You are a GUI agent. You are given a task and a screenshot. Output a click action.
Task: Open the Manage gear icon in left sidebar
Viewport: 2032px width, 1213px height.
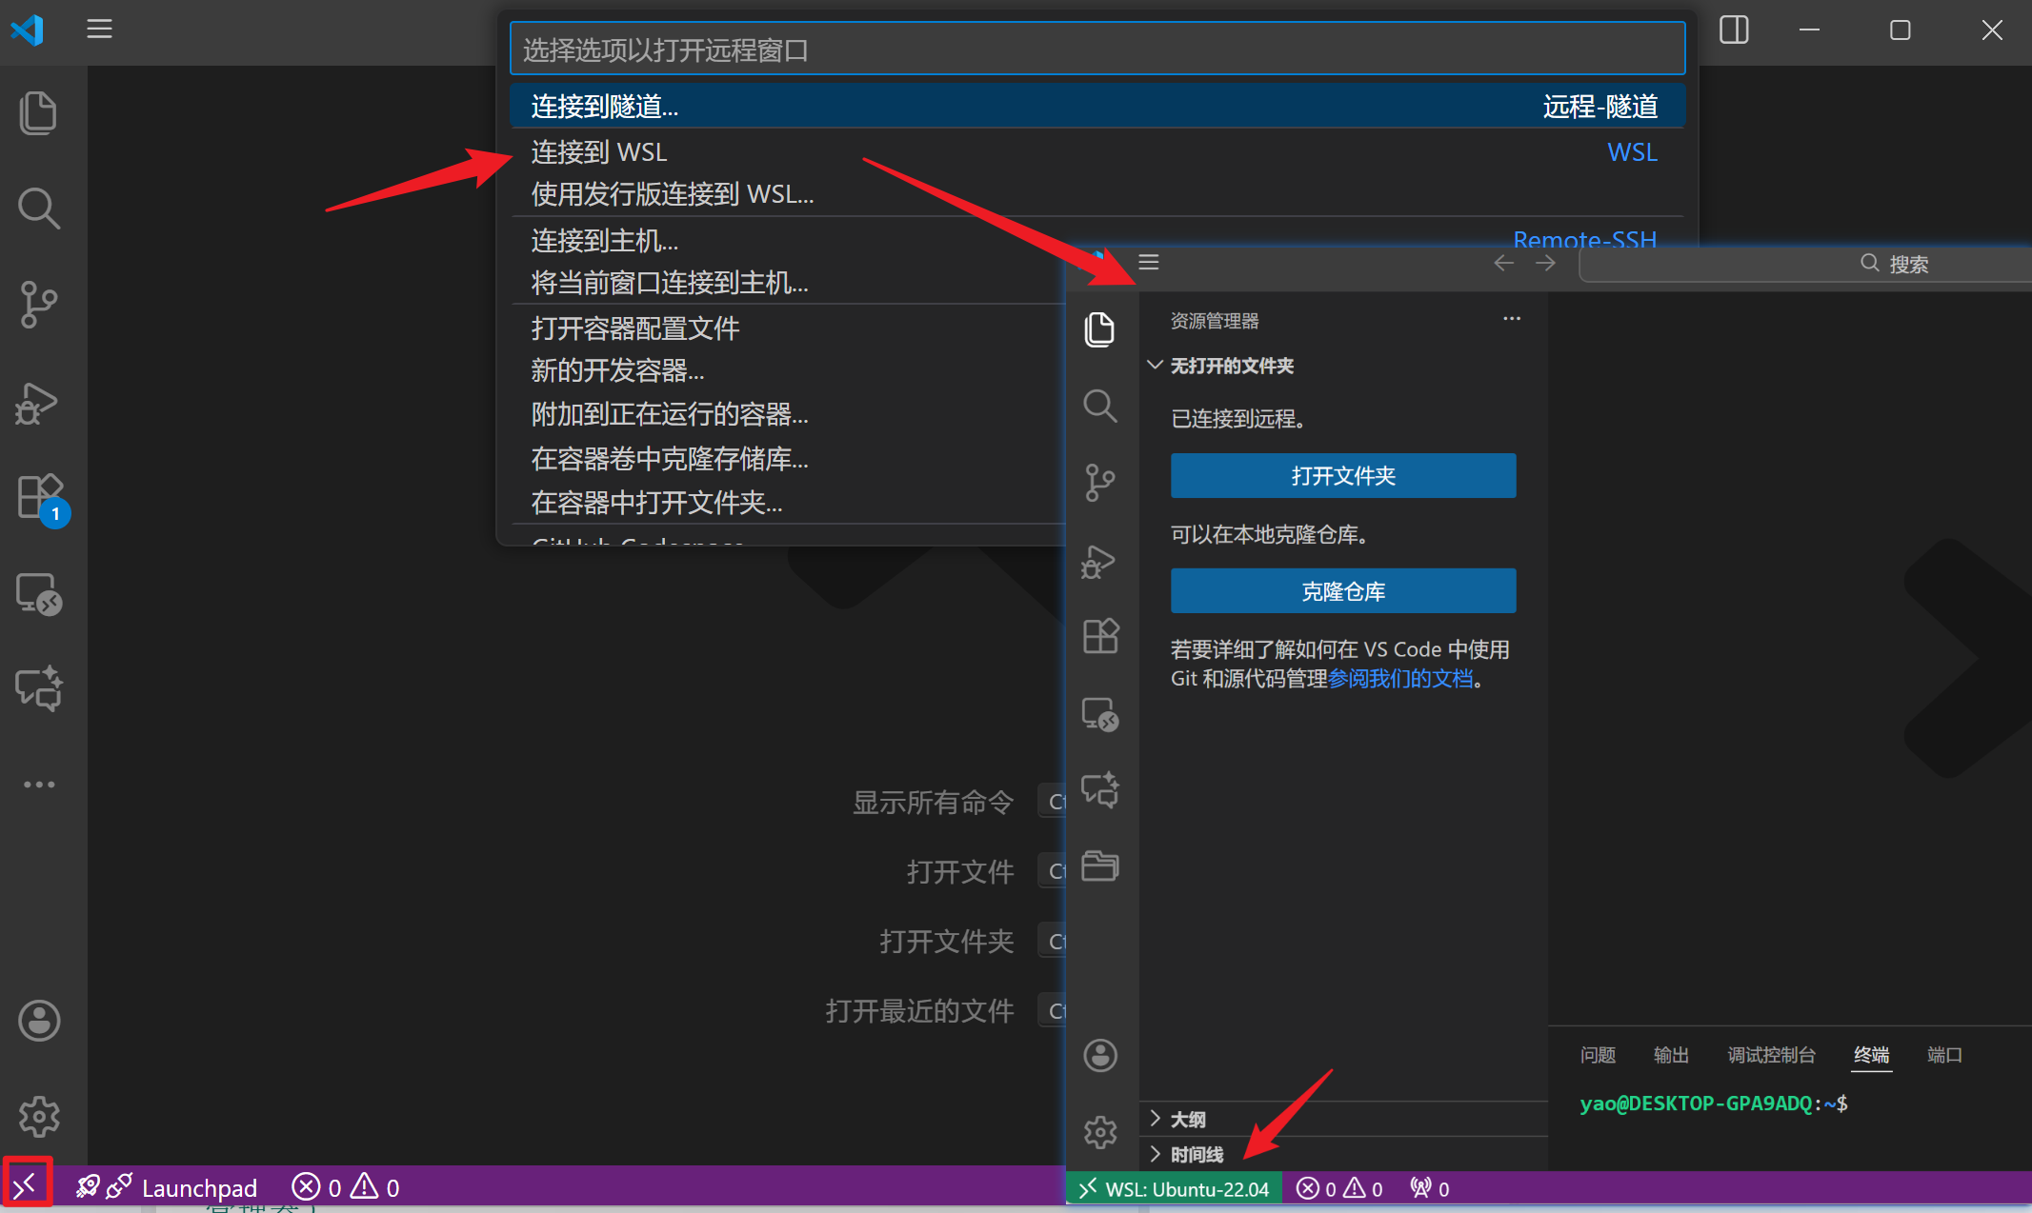(38, 1116)
